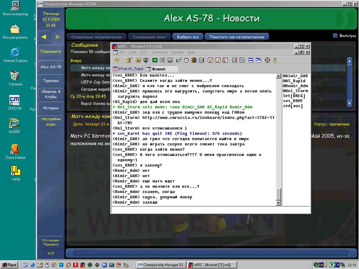Viewport: 359px width, 269px height.
Task: Open the mIRC Help menu
Action: coord(191,52)
